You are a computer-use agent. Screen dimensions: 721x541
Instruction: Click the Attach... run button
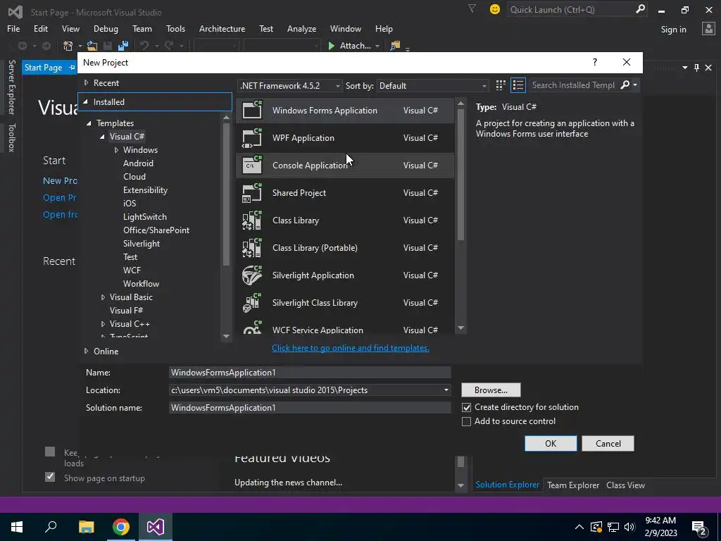pos(353,46)
